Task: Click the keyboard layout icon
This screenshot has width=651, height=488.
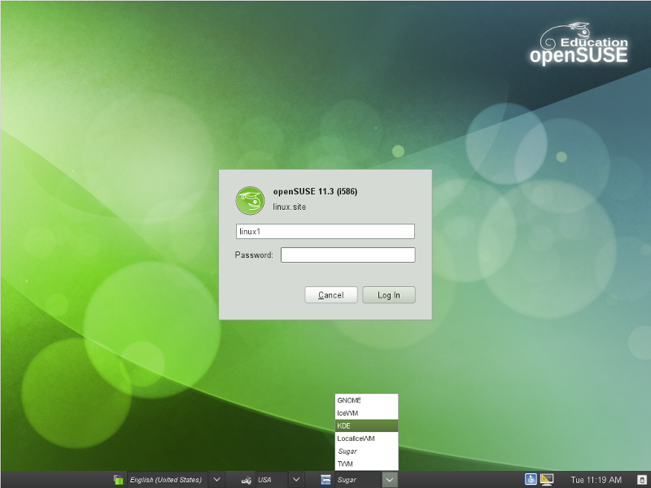Action: point(246,480)
